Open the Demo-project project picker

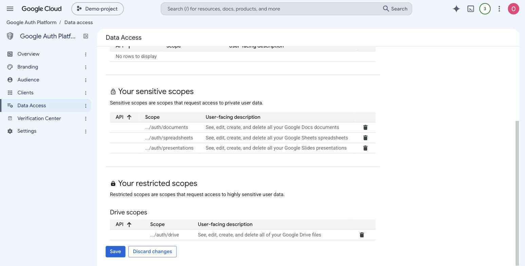97,9
